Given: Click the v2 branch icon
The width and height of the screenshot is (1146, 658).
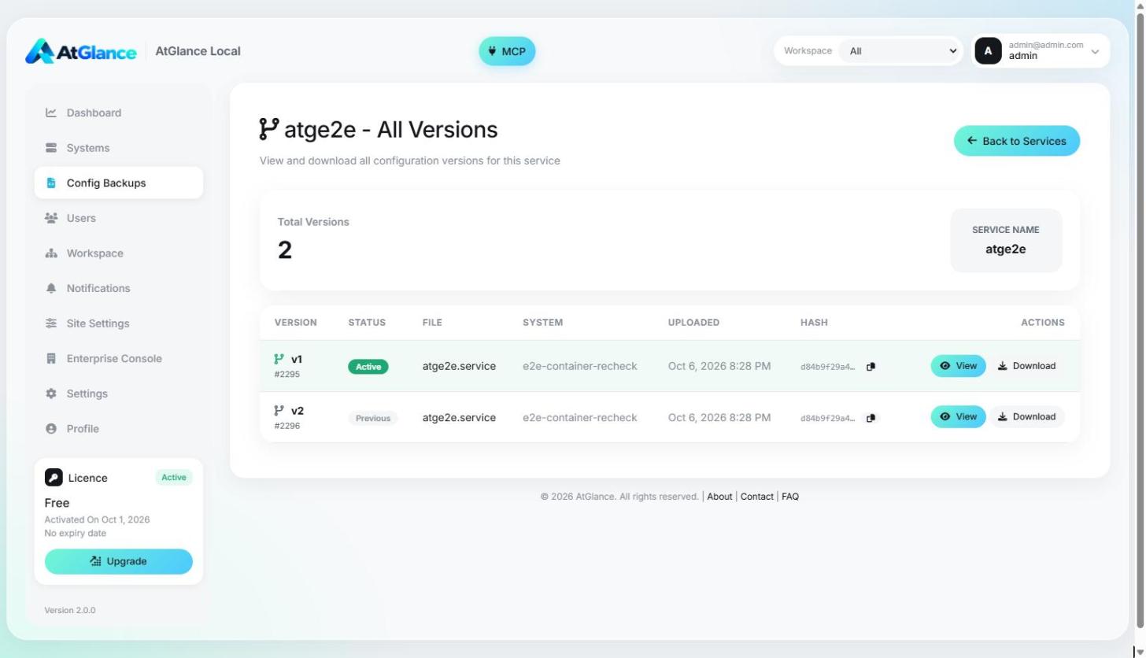Looking at the screenshot, I should [279, 410].
